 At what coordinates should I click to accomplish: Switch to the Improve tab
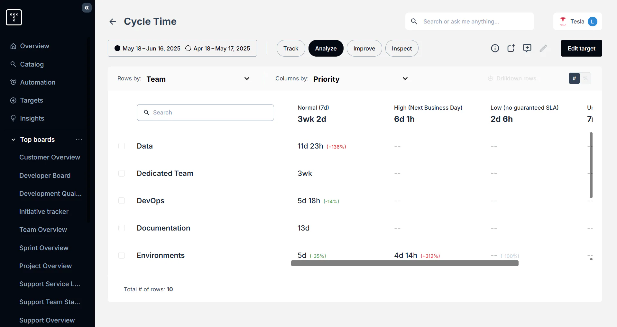click(x=364, y=48)
